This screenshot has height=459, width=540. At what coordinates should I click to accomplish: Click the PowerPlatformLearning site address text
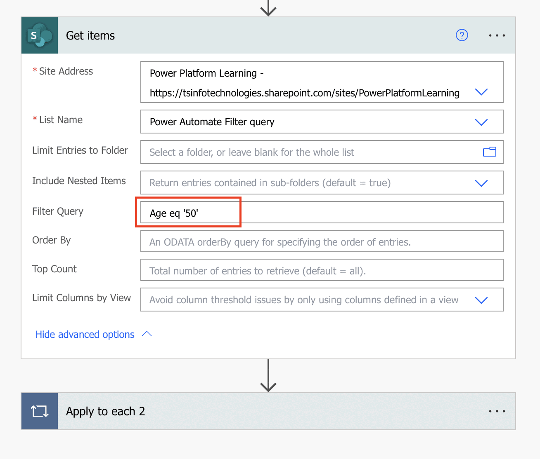(x=304, y=93)
